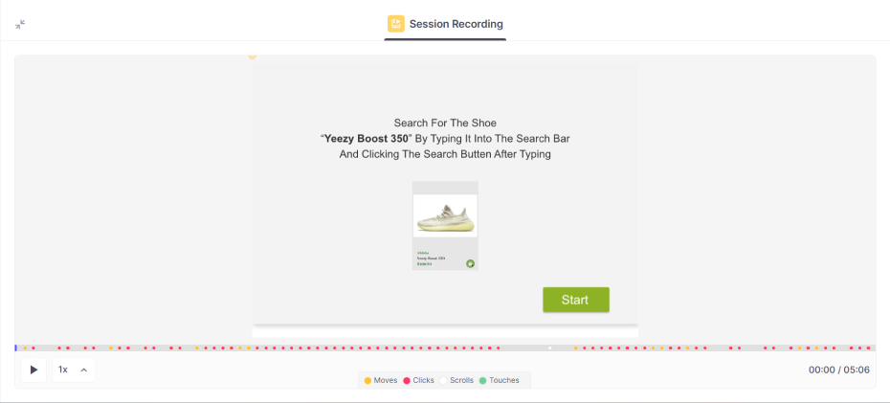Click the bold "Yeezy Boost 350" text

[x=367, y=139]
